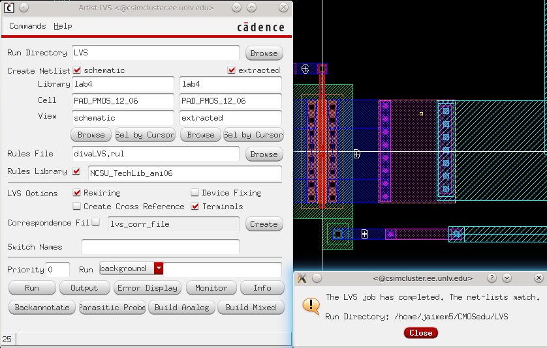Click the Output button
The image size is (547, 348).
coord(84,288)
